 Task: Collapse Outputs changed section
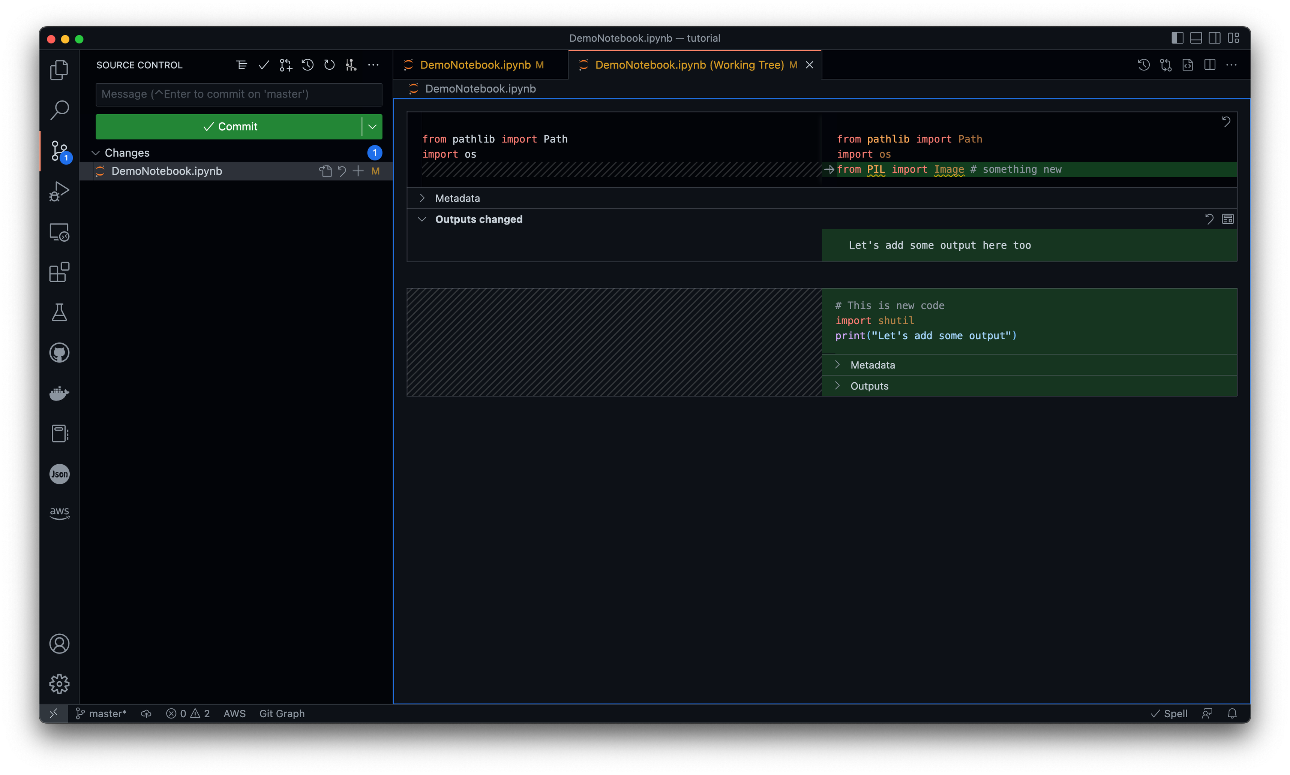point(422,219)
